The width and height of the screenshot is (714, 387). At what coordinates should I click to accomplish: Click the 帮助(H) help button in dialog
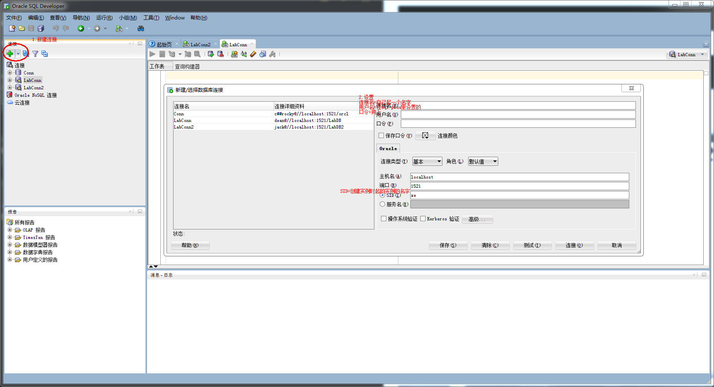click(190, 245)
